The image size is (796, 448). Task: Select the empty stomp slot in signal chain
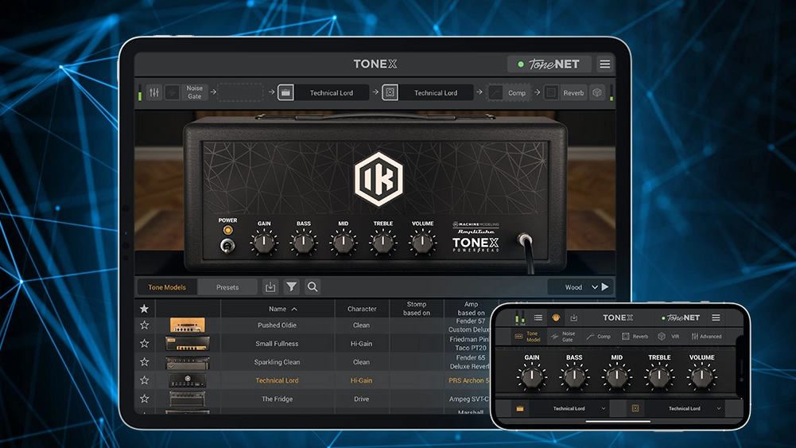[240, 92]
